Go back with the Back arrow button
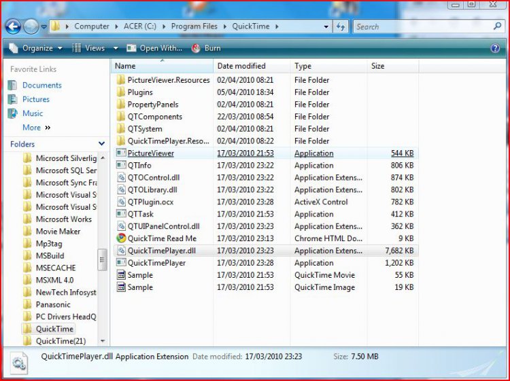The width and height of the screenshot is (510, 381). 14,26
